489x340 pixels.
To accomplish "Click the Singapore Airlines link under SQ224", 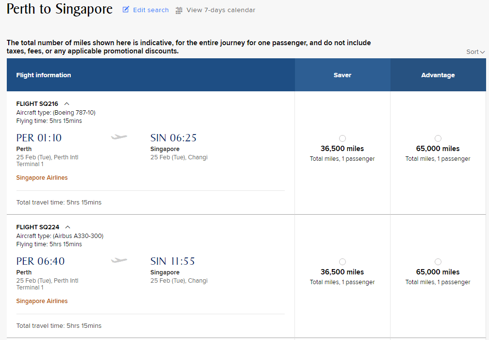I will point(42,301).
